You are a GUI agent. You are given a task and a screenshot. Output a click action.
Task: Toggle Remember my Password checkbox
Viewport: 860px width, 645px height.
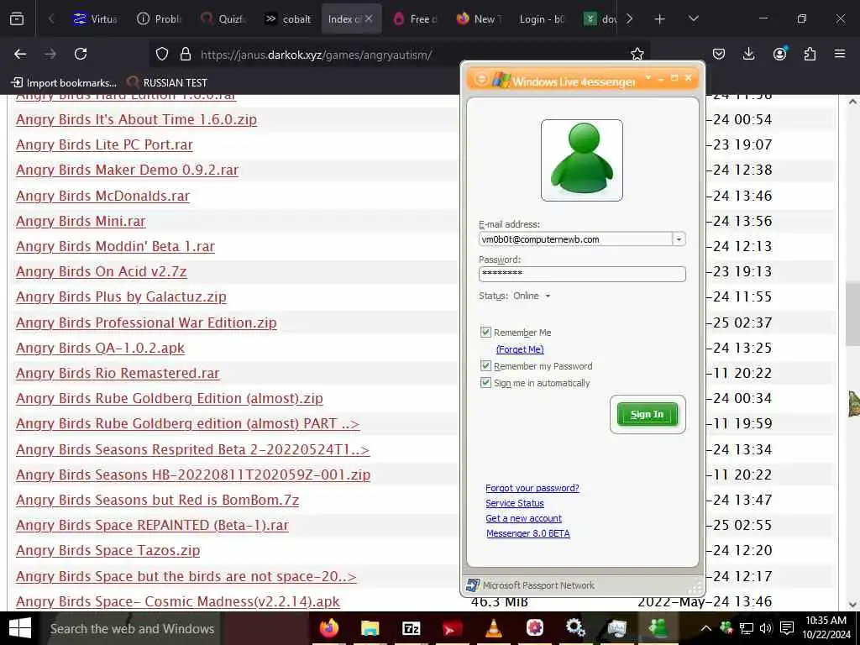(485, 366)
